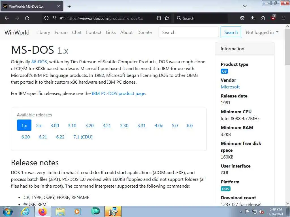Click the site security padlock icon

(54, 18)
